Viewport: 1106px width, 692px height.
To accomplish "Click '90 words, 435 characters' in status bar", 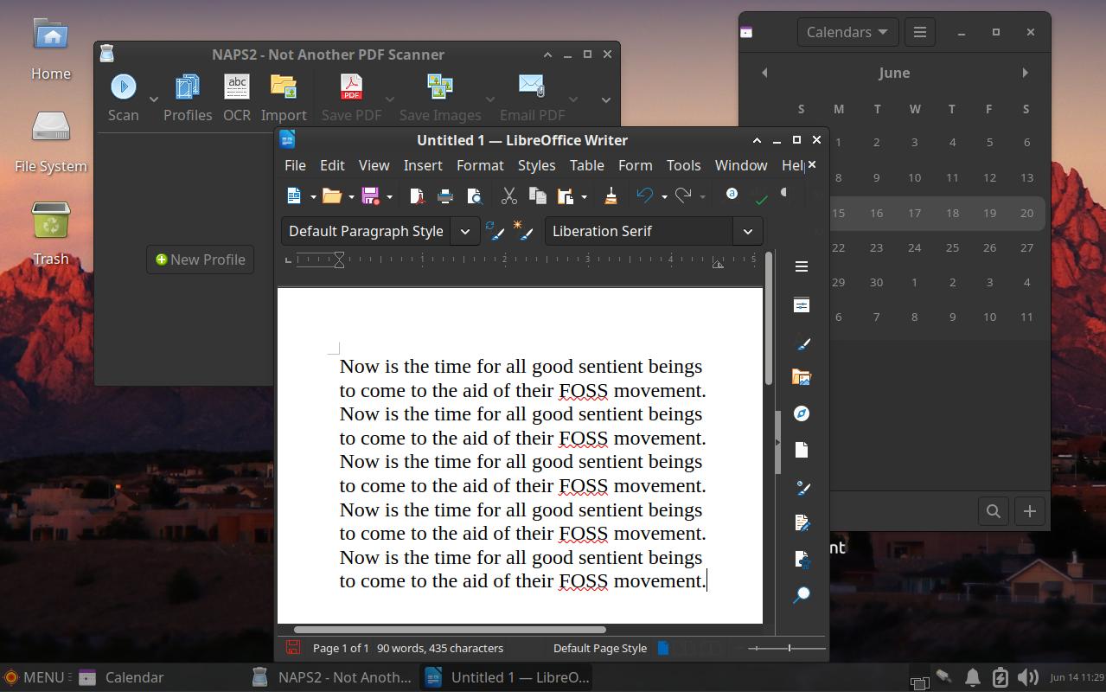I will point(440,648).
